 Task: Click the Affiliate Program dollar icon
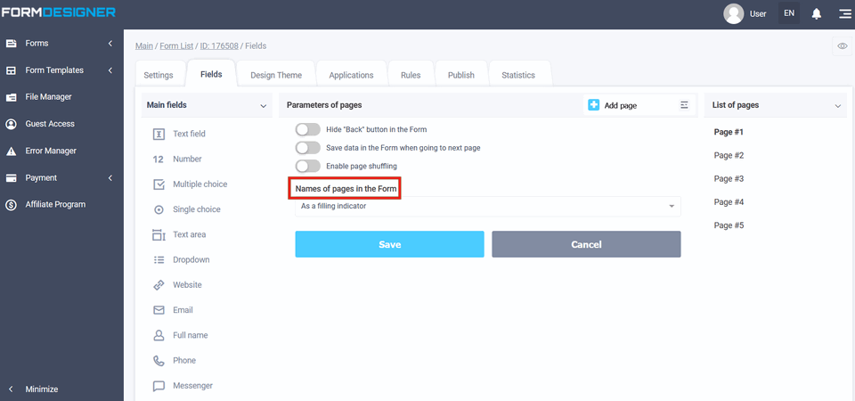click(11, 205)
